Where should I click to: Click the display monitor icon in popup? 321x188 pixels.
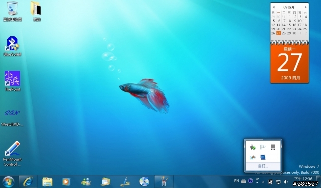point(273,147)
